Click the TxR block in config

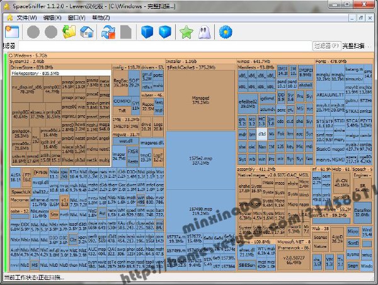click(122, 110)
